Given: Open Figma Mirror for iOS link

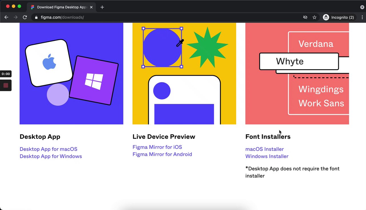Looking at the screenshot, I should 157,147.
